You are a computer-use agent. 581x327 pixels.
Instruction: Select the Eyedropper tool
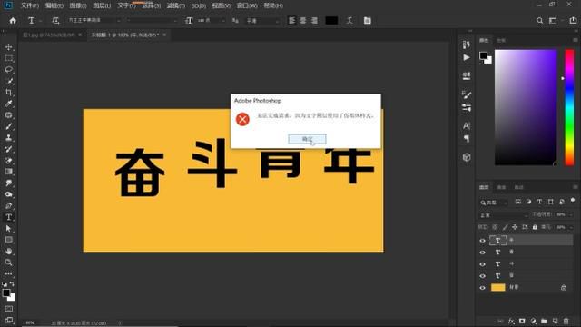9,104
